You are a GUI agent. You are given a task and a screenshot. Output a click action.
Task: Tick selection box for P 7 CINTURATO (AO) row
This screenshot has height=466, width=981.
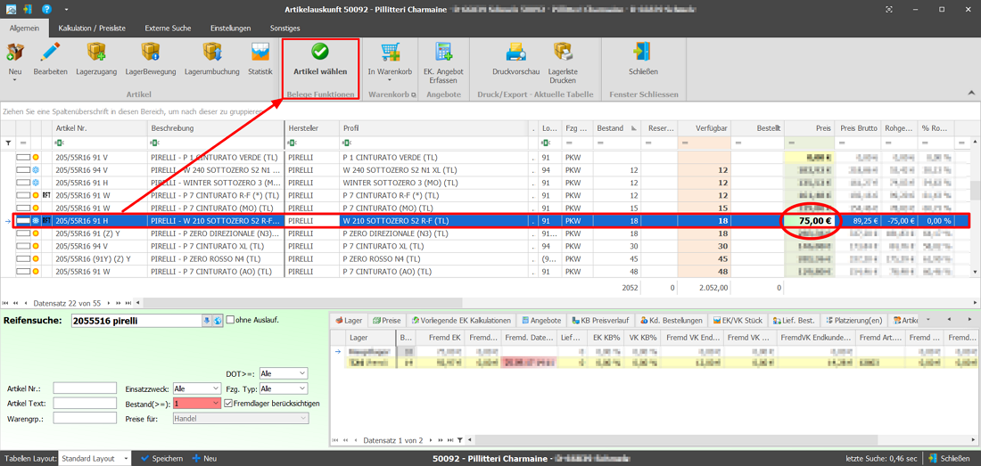[x=23, y=271]
